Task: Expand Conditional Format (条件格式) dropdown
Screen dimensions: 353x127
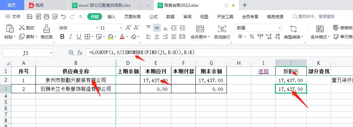Action: pos(329,37)
